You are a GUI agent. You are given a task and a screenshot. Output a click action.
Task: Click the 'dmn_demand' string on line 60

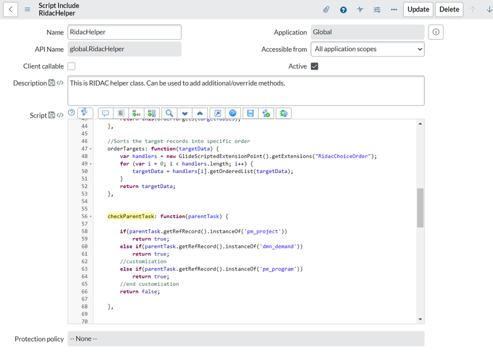click(278, 247)
